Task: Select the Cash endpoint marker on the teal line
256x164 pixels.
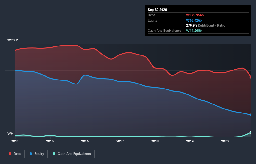Action: 251,132
